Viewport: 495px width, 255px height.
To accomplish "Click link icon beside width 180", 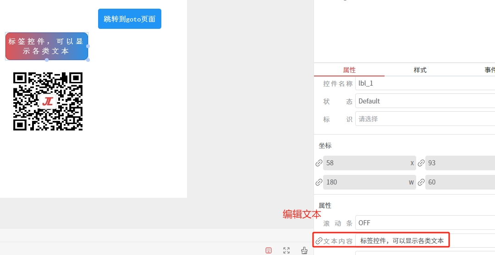I will (319, 182).
